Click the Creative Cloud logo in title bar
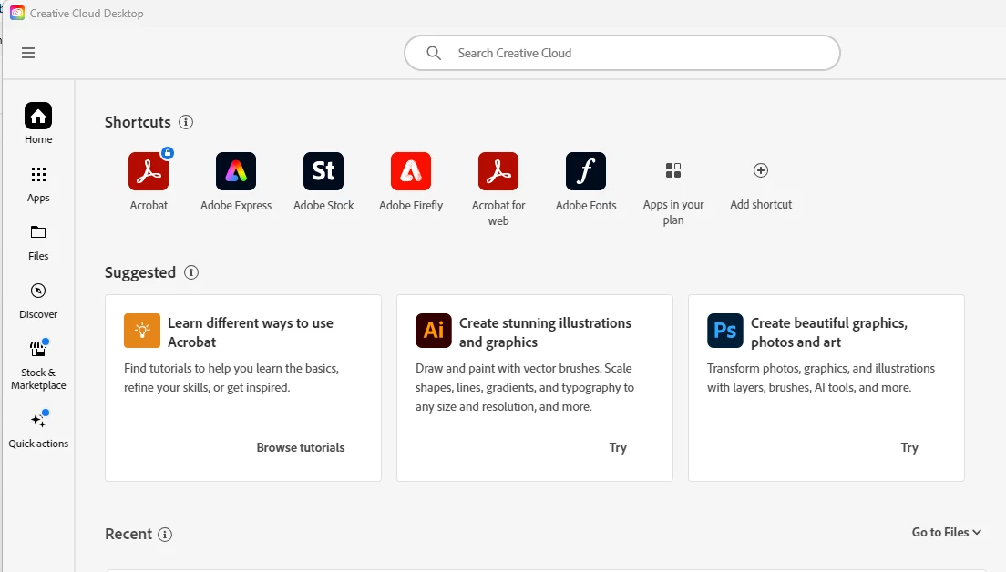The height and width of the screenshot is (572, 1006). (x=17, y=14)
